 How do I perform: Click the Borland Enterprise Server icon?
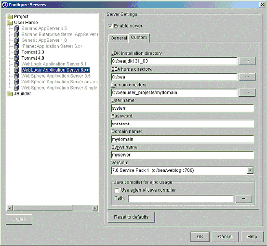(16, 34)
